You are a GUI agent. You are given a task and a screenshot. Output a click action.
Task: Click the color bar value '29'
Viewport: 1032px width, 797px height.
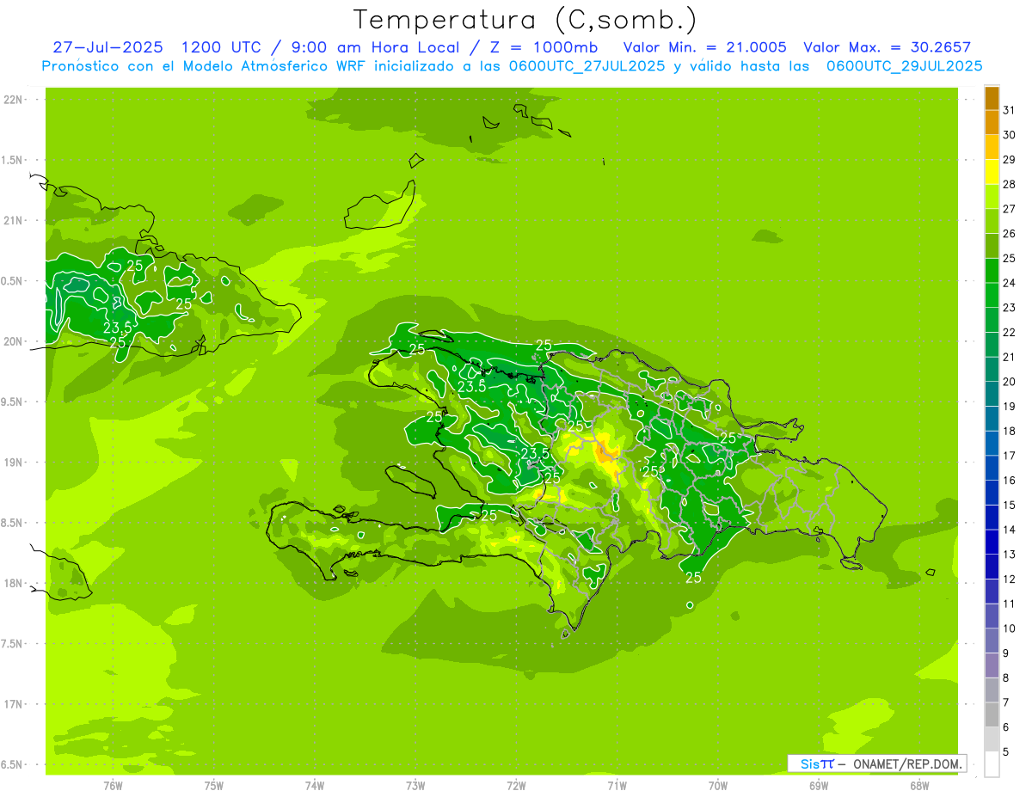[1009, 160]
